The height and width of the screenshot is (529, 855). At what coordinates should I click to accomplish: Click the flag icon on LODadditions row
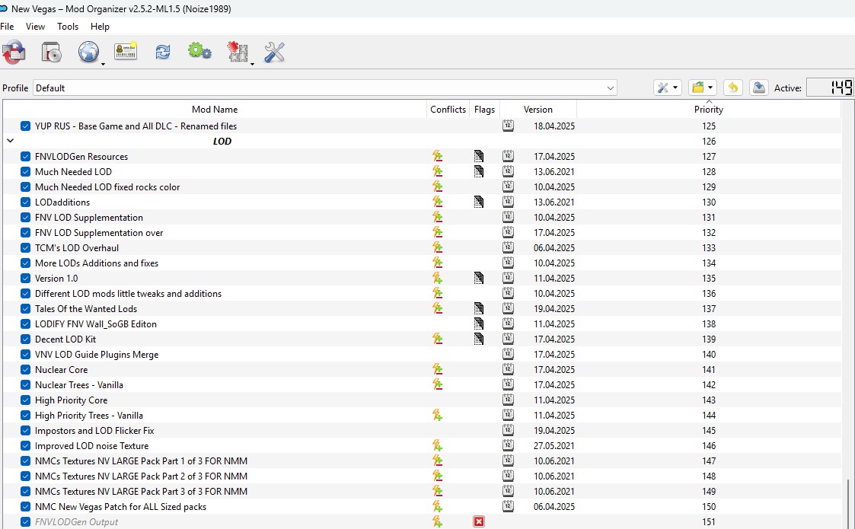click(479, 202)
